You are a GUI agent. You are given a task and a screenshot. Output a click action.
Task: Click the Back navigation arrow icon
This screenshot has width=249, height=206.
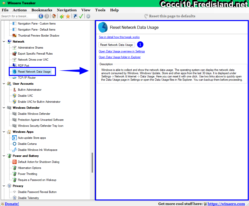pyautogui.click(x=41, y=16)
